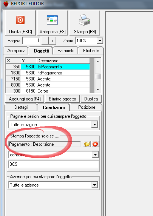Click the strawberry app icon in the title bar
The image size is (153, 216).
click(6, 4)
